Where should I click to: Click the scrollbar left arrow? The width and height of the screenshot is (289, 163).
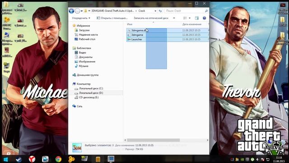tap(126, 140)
